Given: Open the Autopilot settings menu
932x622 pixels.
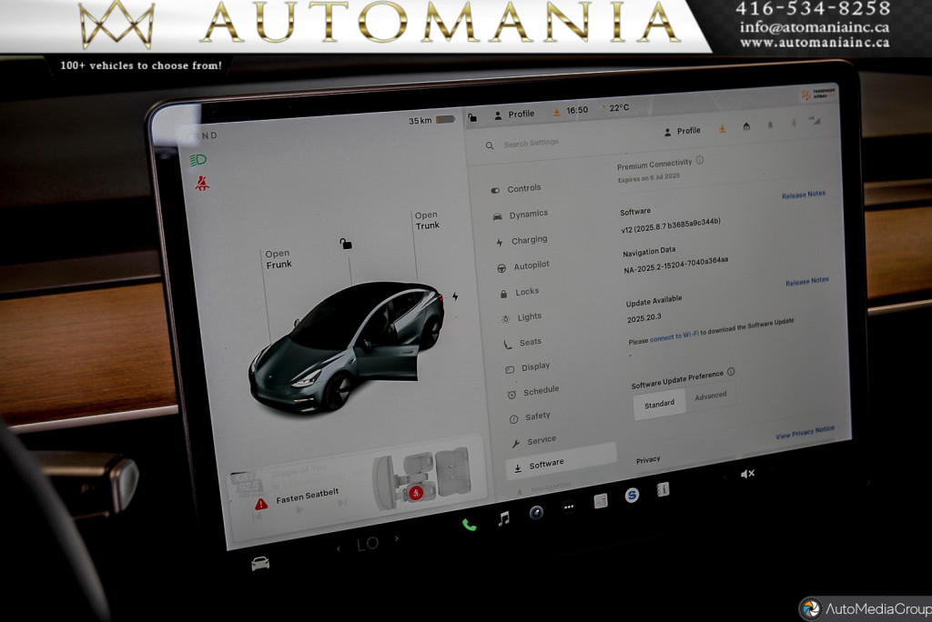Looking at the screenshot, I should [x=531, y=266].
